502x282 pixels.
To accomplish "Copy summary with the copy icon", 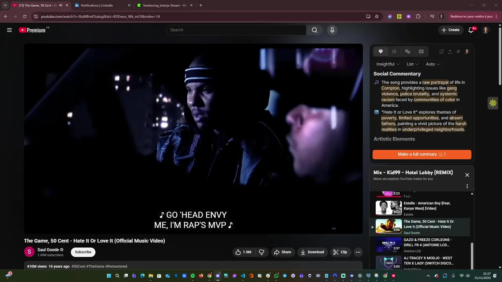I will (x=442, y=52).
